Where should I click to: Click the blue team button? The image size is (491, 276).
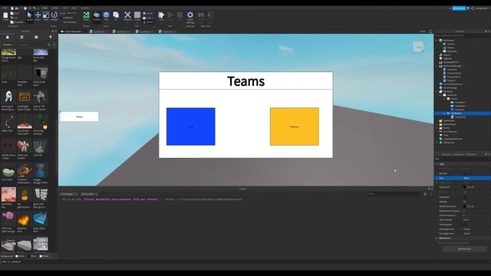(x=191, y=127)
